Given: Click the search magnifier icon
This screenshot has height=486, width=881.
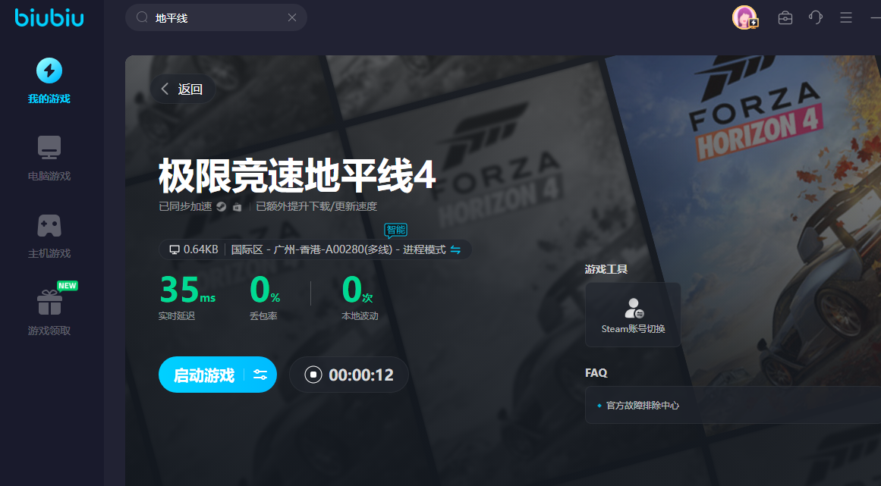Looking at the screenshot, I should pos(142,17).
